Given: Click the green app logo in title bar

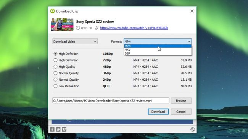Looking at the screenshot, I should click(53, 11).
